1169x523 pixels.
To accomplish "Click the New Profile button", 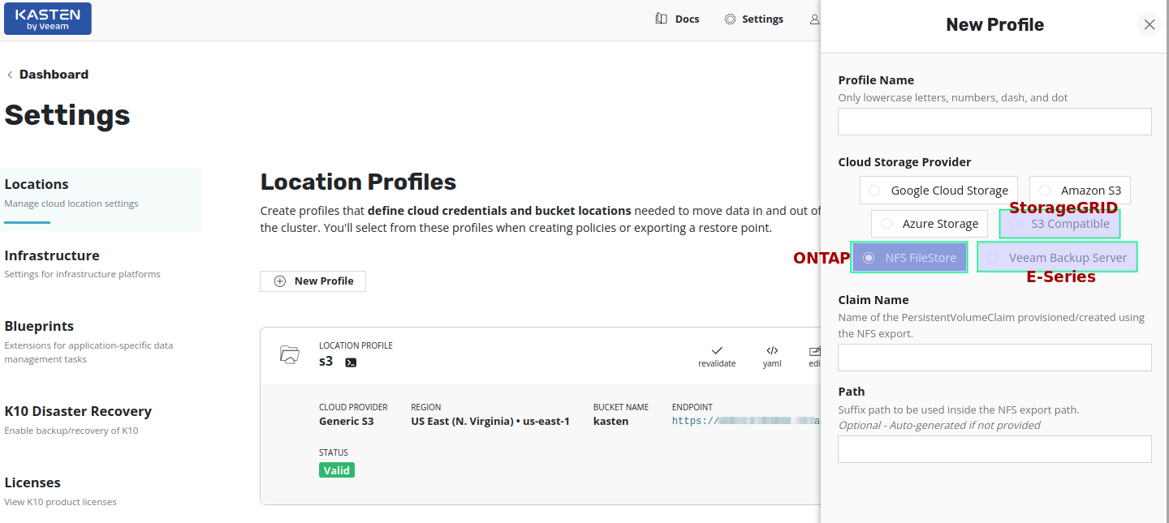I will point(313,281).
